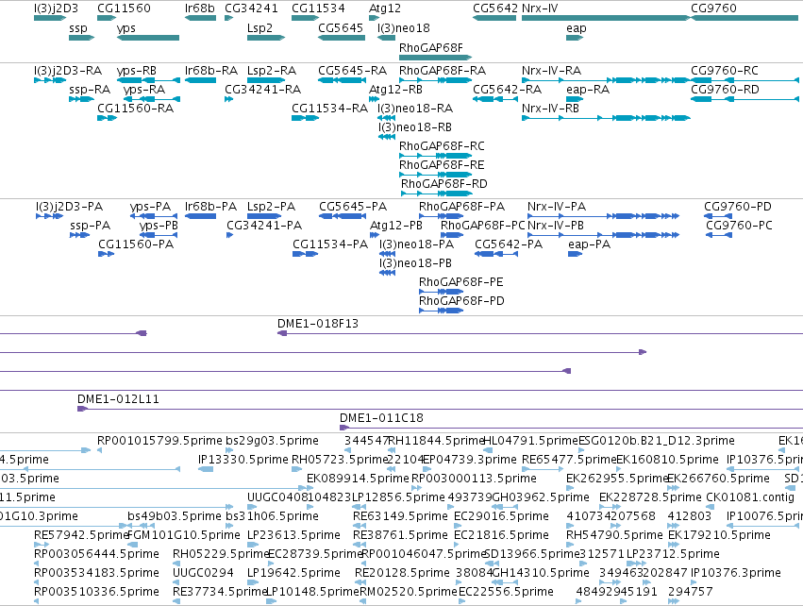Click the yps-RB transcript label
Viewport: 803px width, 606px height.
pos(137,71)
